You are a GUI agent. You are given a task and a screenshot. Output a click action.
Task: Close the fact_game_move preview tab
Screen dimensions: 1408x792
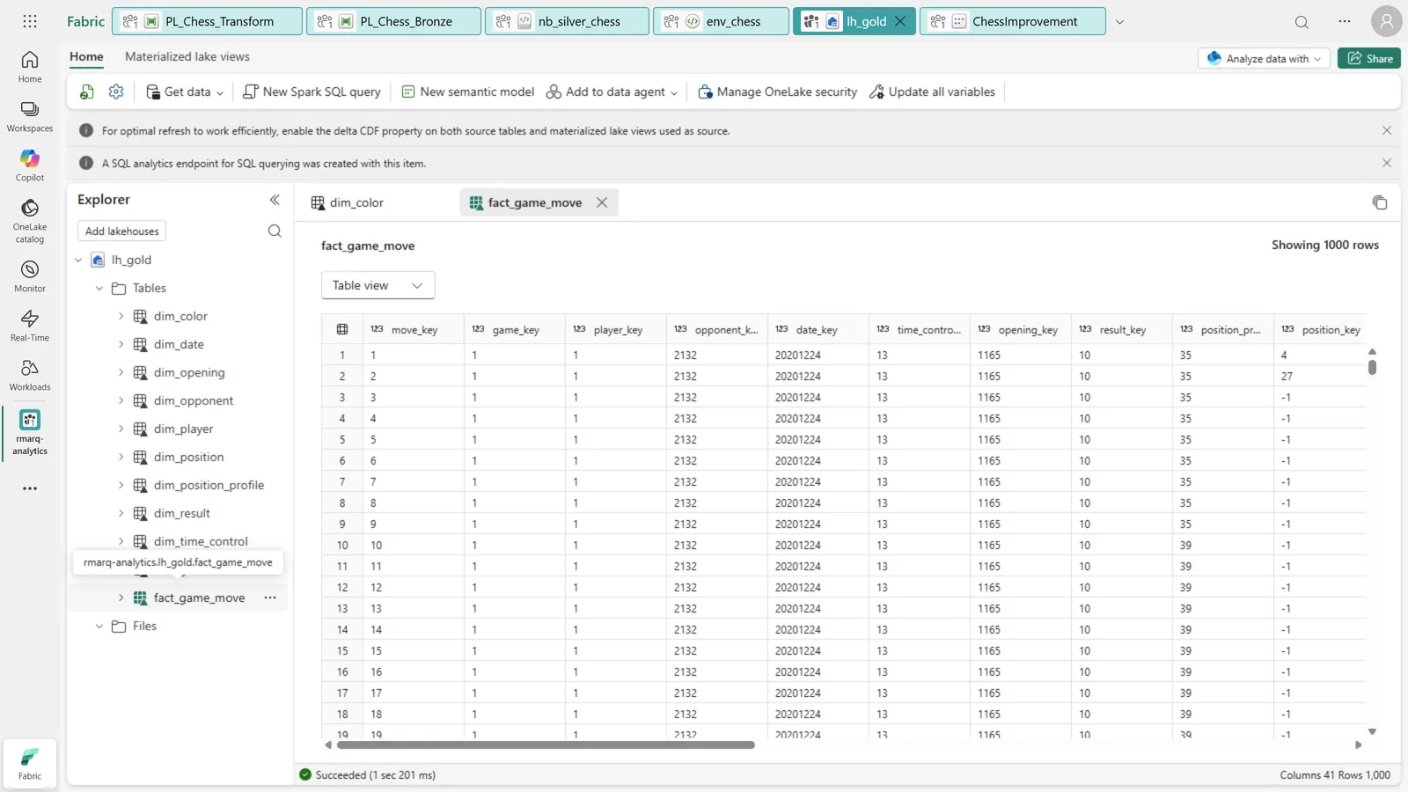602,202
